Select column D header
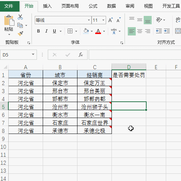 tap(129, 67)
